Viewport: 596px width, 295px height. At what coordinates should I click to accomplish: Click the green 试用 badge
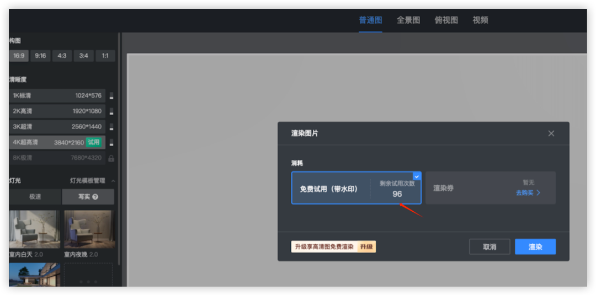pos(93,142)
